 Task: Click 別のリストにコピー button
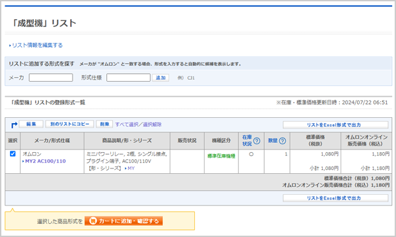(70, 124)
